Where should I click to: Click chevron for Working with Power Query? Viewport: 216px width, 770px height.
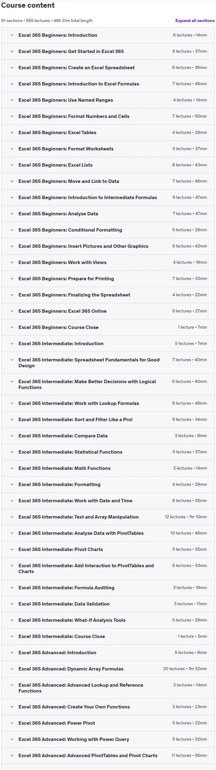12,739
